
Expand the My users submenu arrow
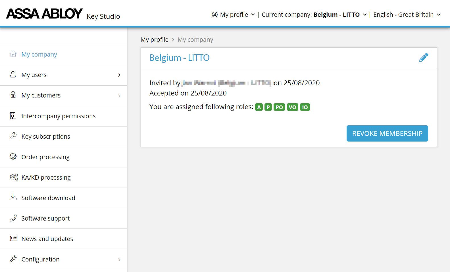(x=119, y=75)
